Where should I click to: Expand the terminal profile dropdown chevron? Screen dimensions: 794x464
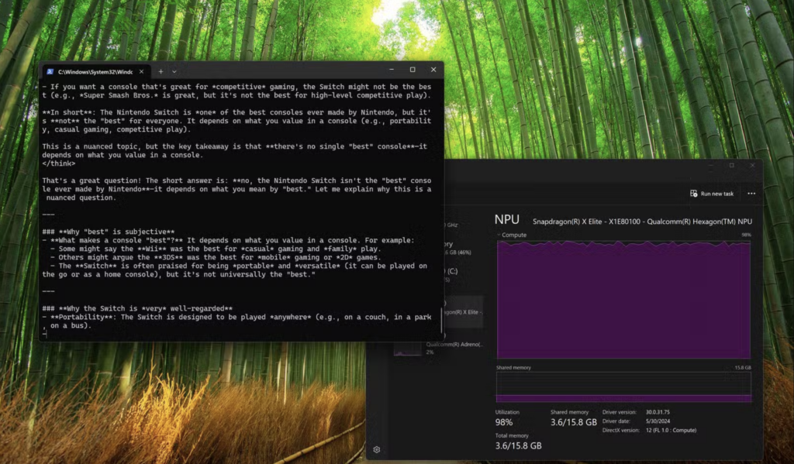[174, 71]
